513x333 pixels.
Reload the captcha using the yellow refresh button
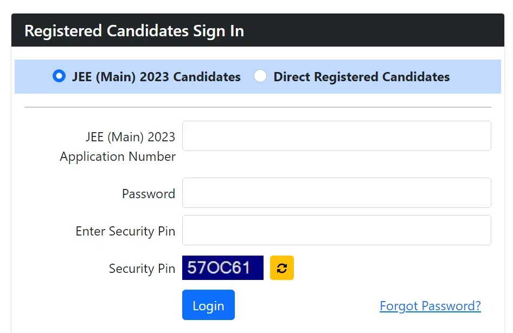pos(281,267)
